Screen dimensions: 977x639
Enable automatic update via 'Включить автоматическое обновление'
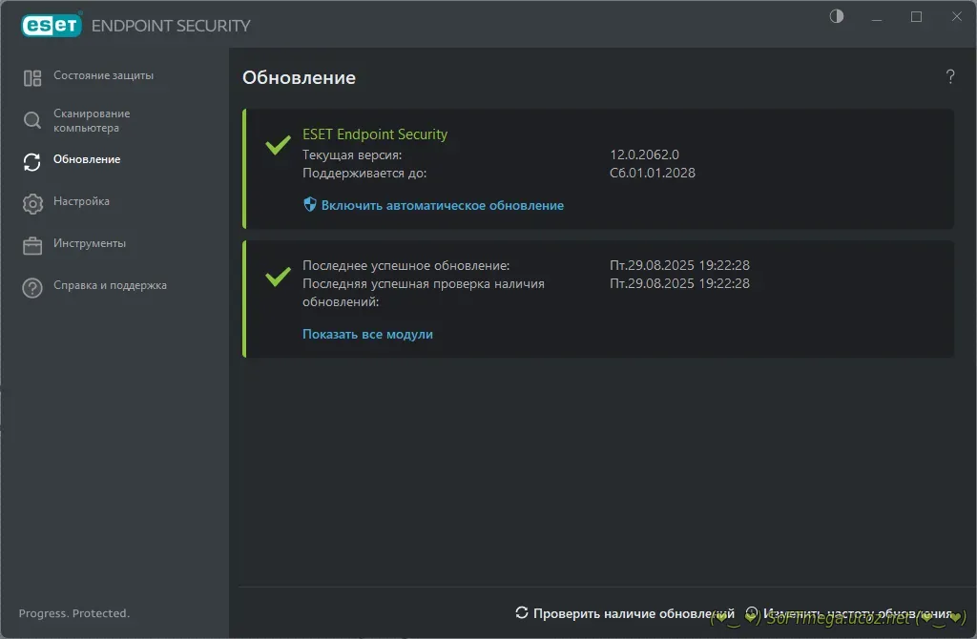click(x=442, y=205)
